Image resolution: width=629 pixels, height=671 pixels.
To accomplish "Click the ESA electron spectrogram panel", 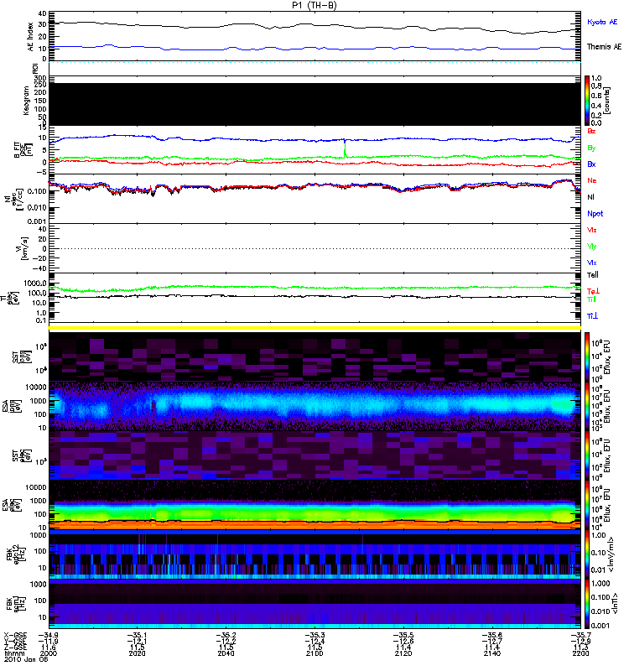I will pyautogui.click(x=314, y=505).
